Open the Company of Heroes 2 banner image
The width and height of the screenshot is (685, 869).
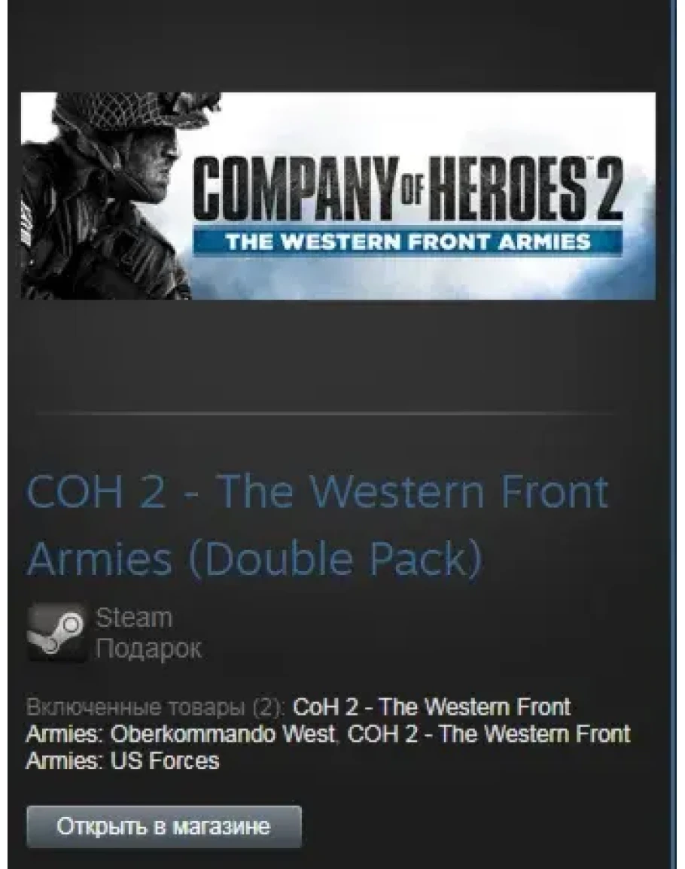click(338, 196)
